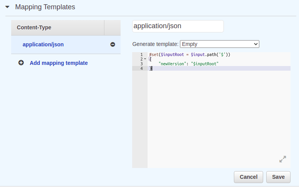Image resolution: width=299 pixels, height=190 pixels.
Task: Collapse the Mapping Templates section triangle
Action: pyautogui.click(x=7, y=7)
